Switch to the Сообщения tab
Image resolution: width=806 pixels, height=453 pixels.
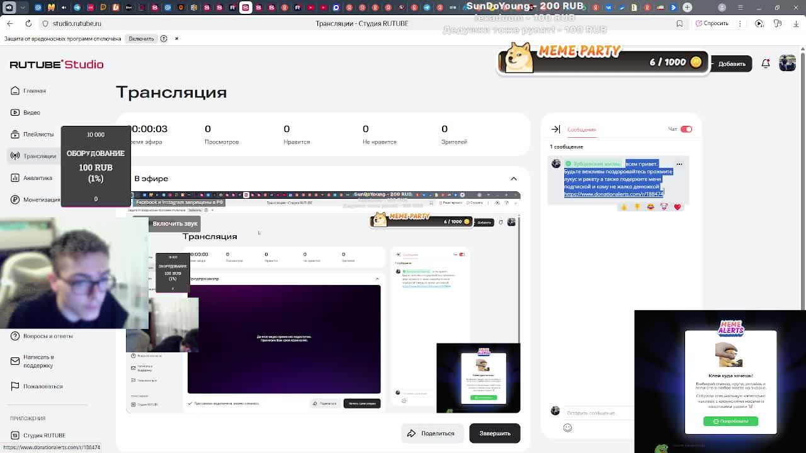tap(582, 130)
